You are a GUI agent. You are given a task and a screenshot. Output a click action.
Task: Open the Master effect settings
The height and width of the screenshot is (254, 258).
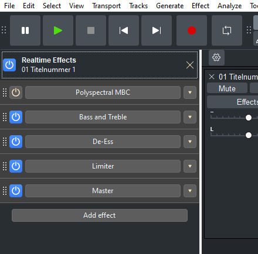click(x=103, y=191)
